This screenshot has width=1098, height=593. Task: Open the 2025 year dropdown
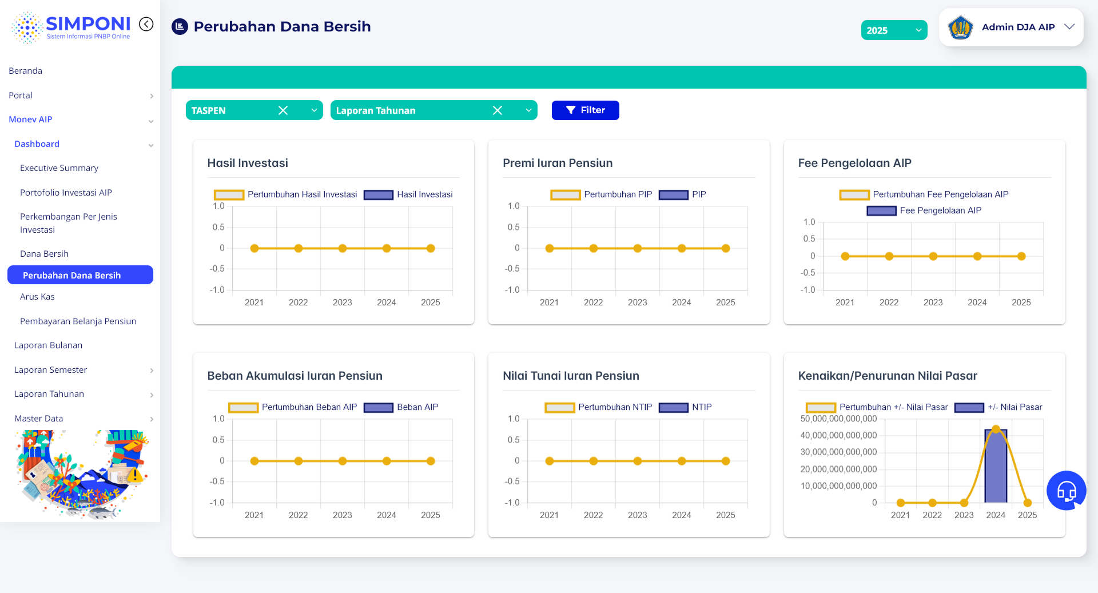894,30
